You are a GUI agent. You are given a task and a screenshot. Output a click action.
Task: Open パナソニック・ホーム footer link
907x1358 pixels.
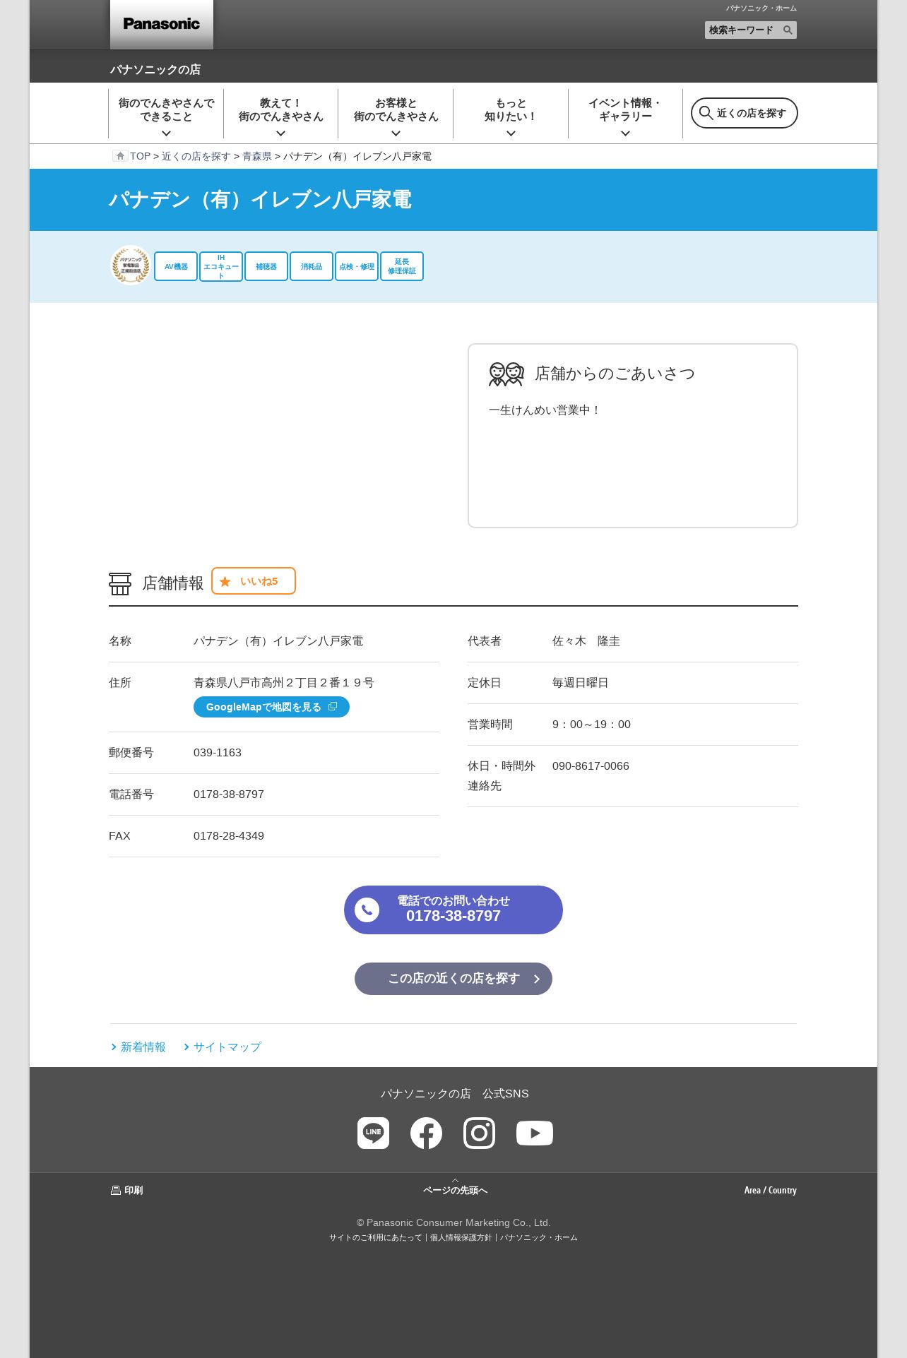(539, 1237)
